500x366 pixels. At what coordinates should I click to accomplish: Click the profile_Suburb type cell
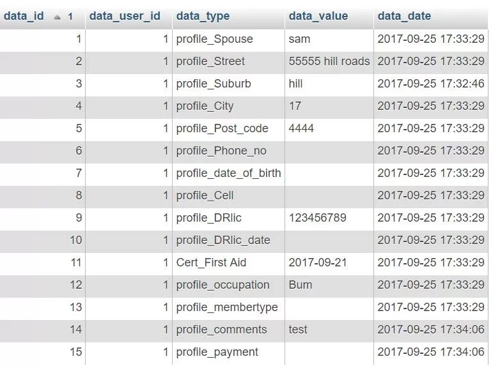click(x=228, y=84)
